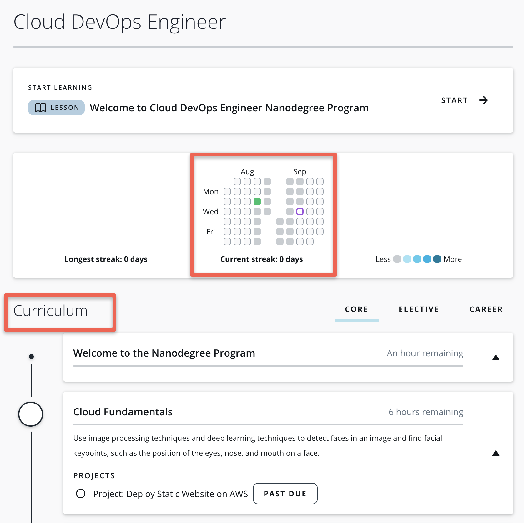Select the CORE tab
Image resolution: width=524 pixels, height=523 pixels.
click(x=356, y=309)
